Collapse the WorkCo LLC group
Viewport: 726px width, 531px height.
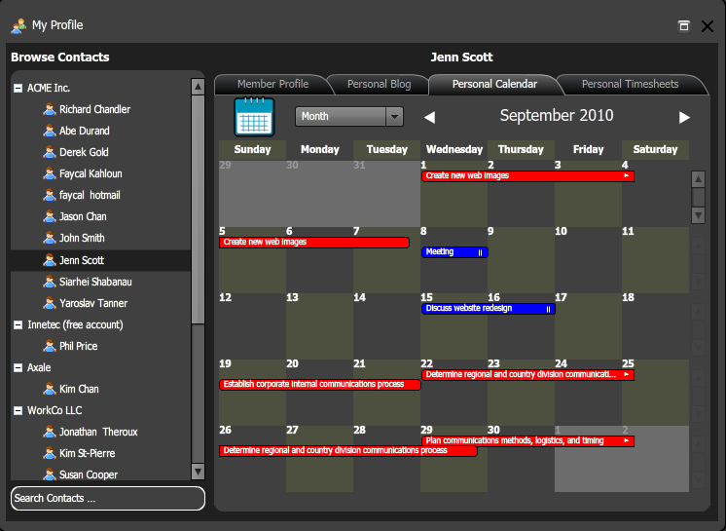[x=18, y=410]
